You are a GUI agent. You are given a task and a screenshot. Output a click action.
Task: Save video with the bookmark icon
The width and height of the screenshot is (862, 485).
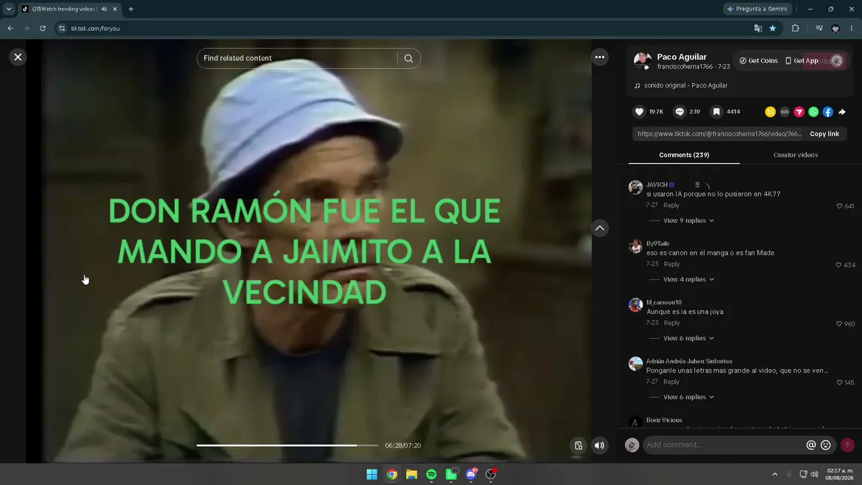click(717, 112)
